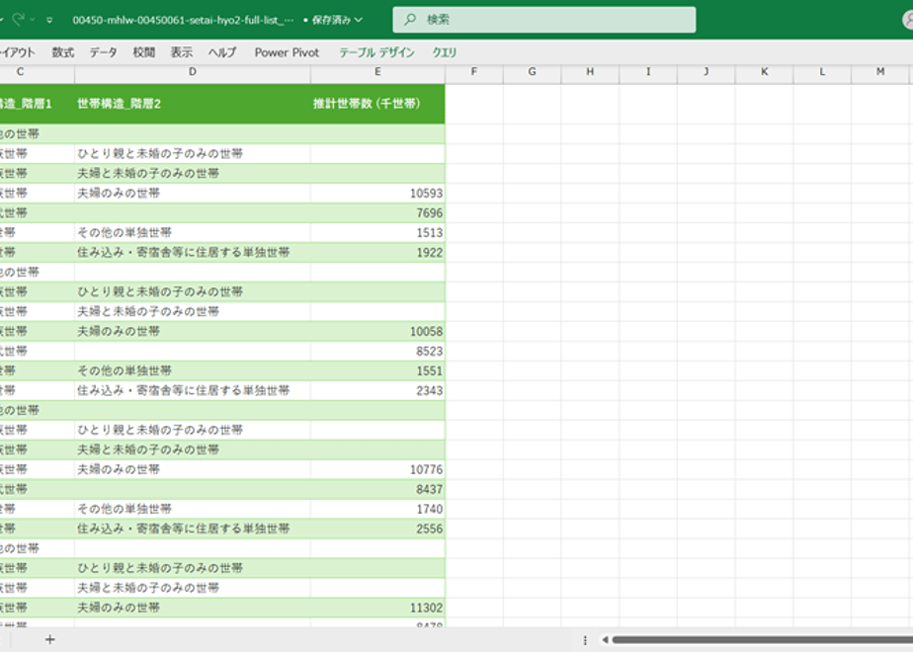Image resolution: width=913 pixels, height=652 pixels.
Task: Open Customize Quick Access Toolbar dropdown
Action: pos(49,20)
